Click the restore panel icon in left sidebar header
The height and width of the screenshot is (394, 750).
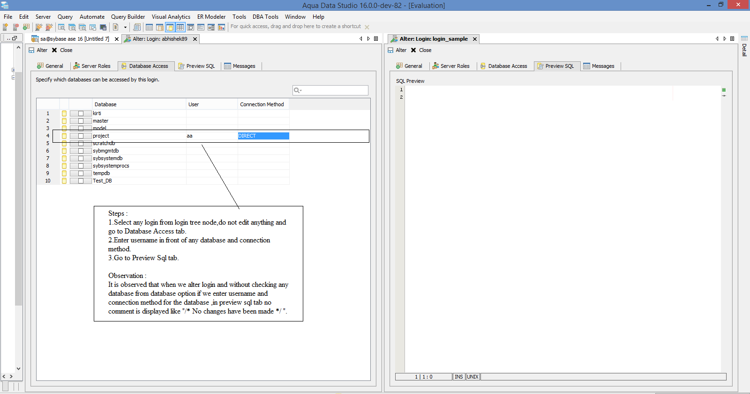pyautogui.click(x=15, y=38)
